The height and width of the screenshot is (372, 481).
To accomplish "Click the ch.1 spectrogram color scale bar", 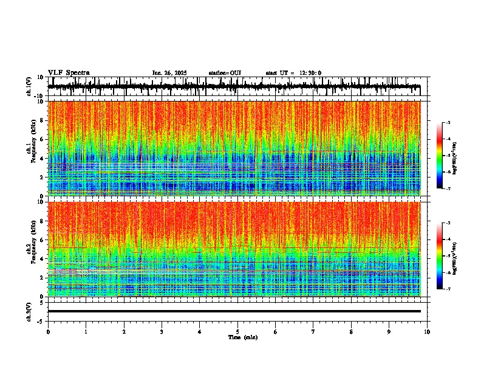I will click(440, 156).
